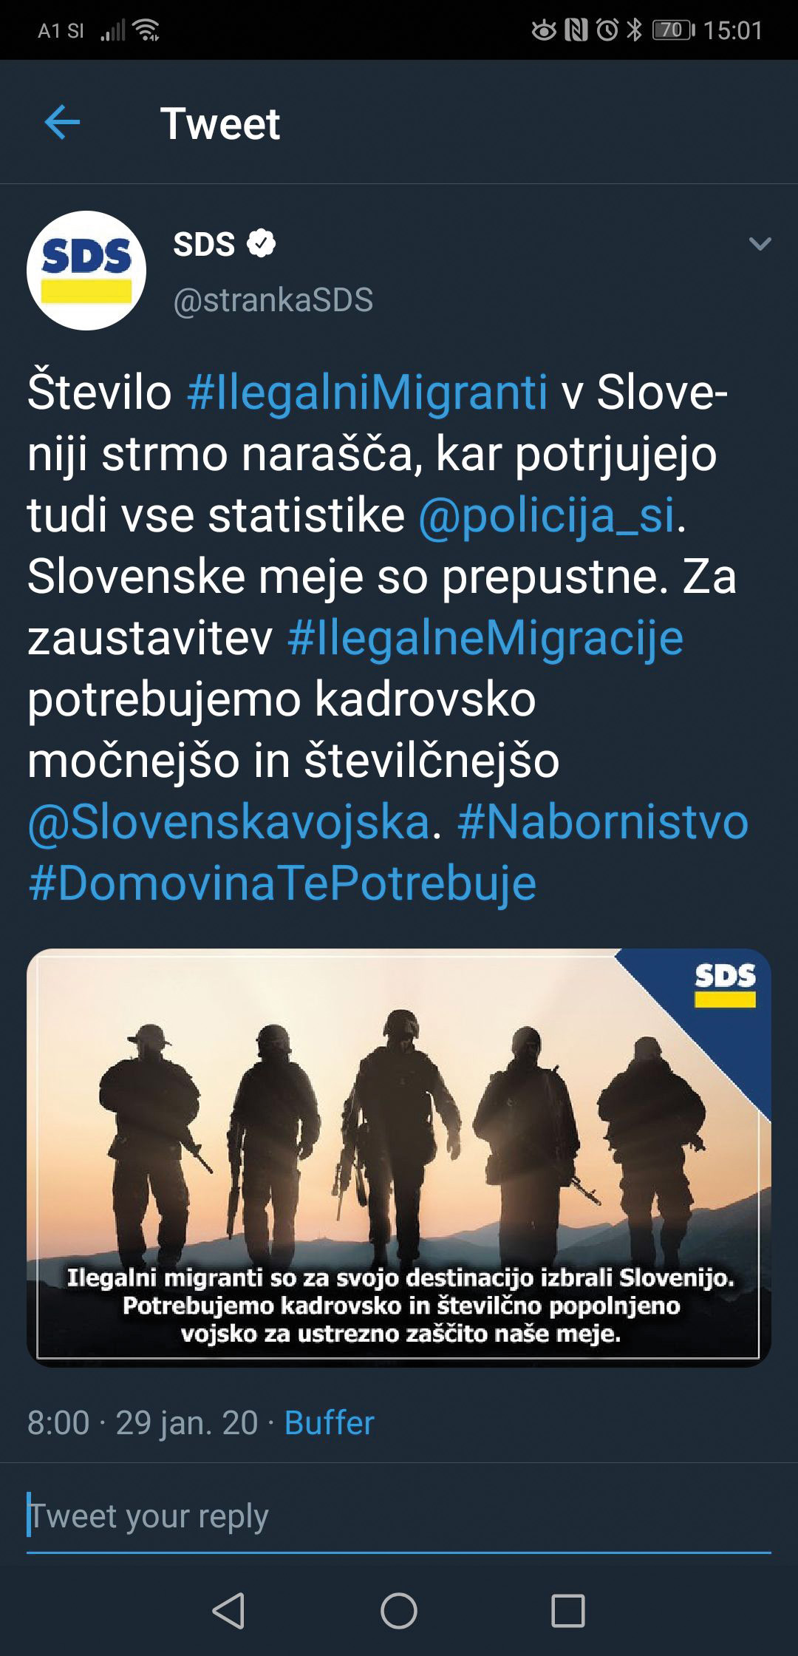Viewport: 798px width, 1656px height.
Task: Expand the tweet options chevron
Action: pos(760,243)
